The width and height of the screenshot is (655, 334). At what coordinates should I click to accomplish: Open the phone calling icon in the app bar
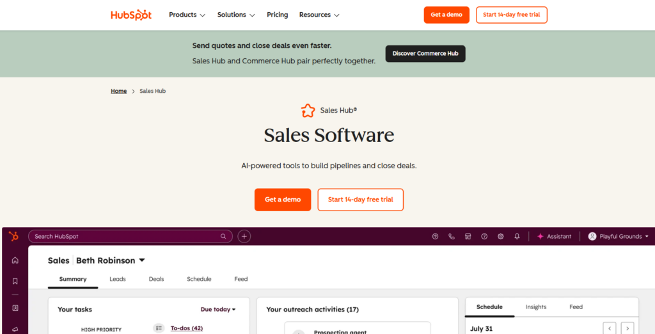(452, 237)
